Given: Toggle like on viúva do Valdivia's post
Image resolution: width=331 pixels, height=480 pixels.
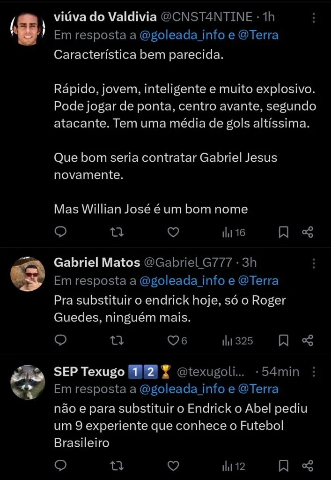Looking at the screenshot, I should point(173,232).
